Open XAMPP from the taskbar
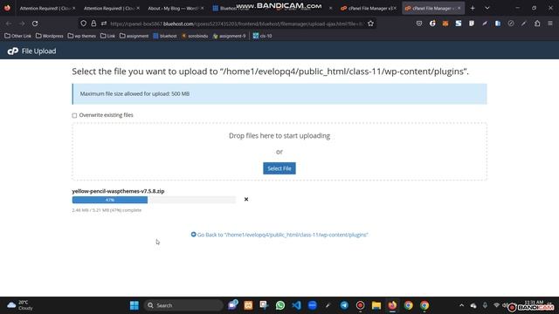Viewport: 559px width, 314px height. pyautogui.click(x=248, y=305)
